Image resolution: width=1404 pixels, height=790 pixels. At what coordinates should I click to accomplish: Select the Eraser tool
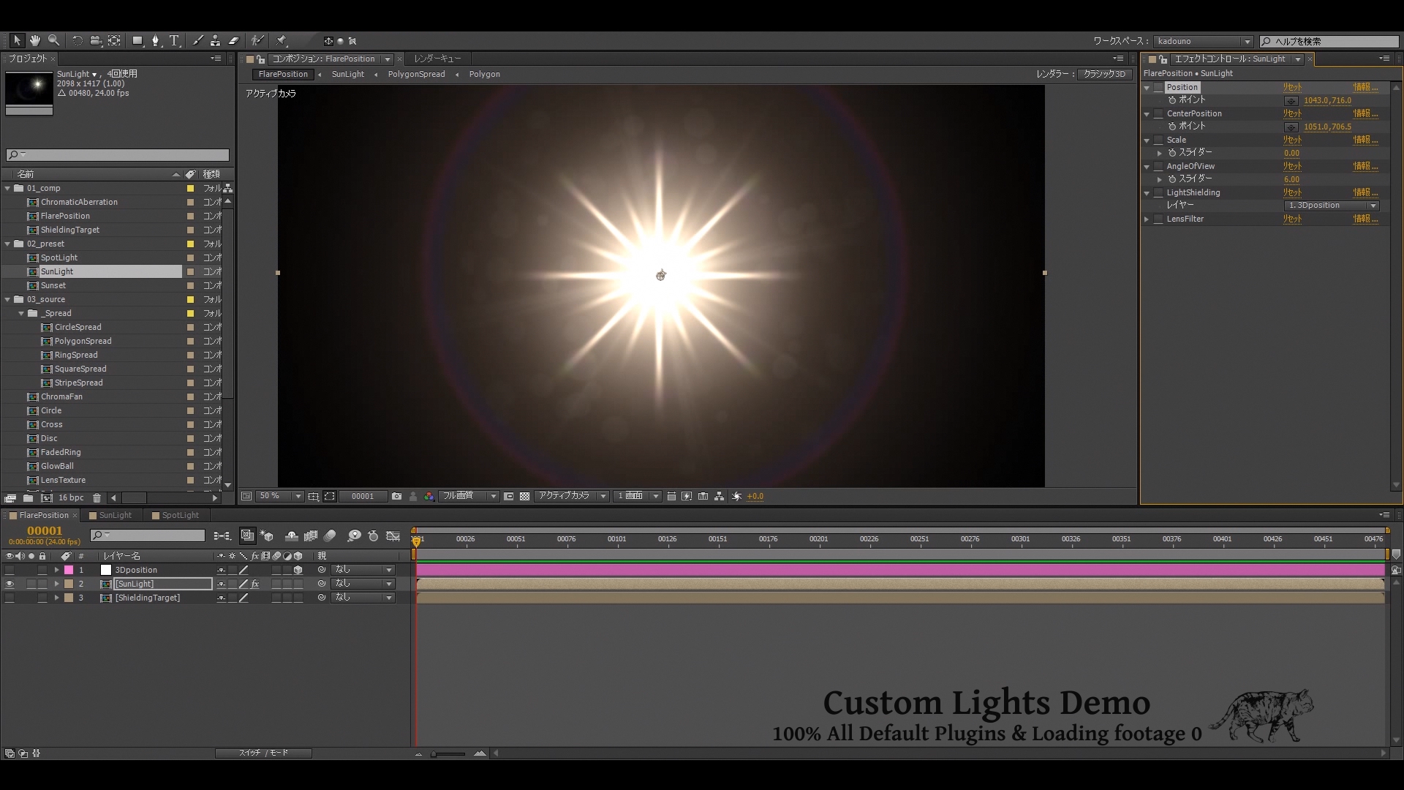tap(234, 41)
